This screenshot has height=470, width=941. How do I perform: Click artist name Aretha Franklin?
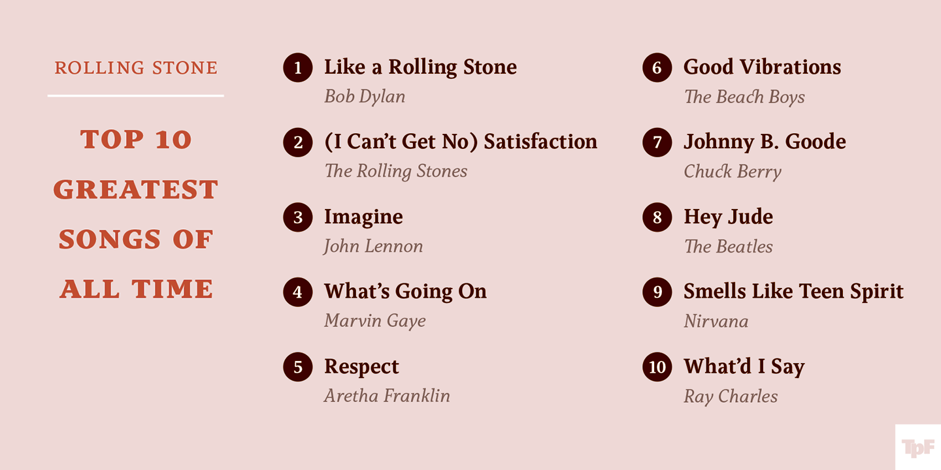coord(387,396)
